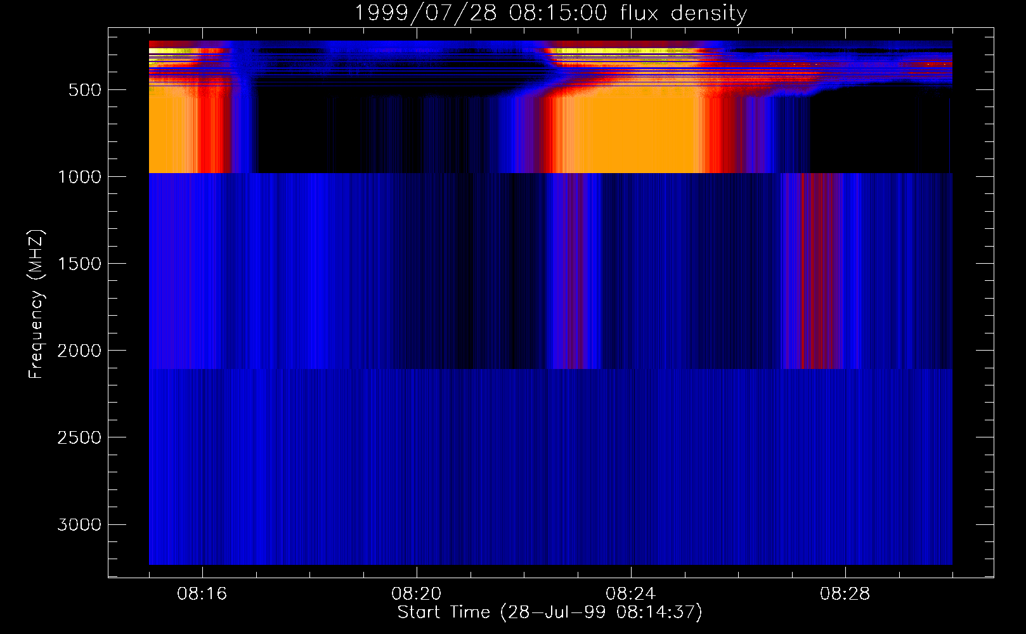Click the 08:28 time tick label
The width and height of the screenshot is (1026, 634).
(x=845, y=594)
